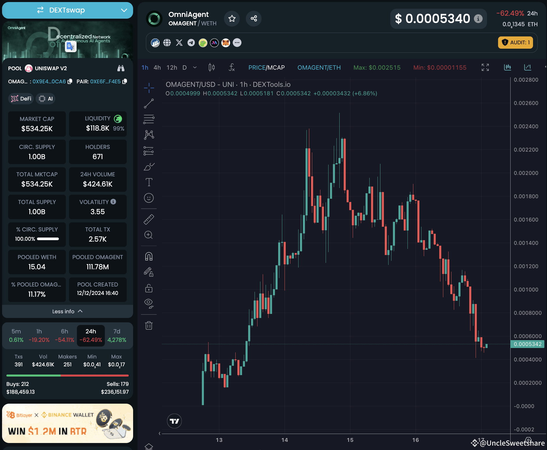Image resolution: width=547 pixels, height=450 pixels.
Task: Click the AI category tag
Action: (x=45, y=99)
